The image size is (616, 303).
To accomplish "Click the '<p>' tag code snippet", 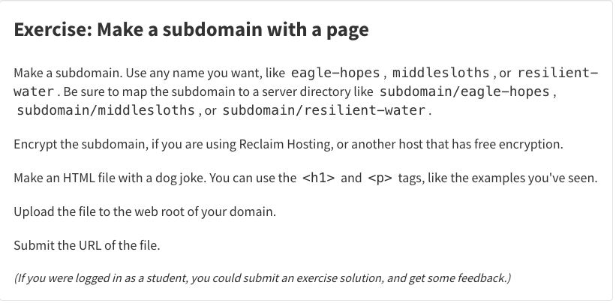I will point(380,178).
